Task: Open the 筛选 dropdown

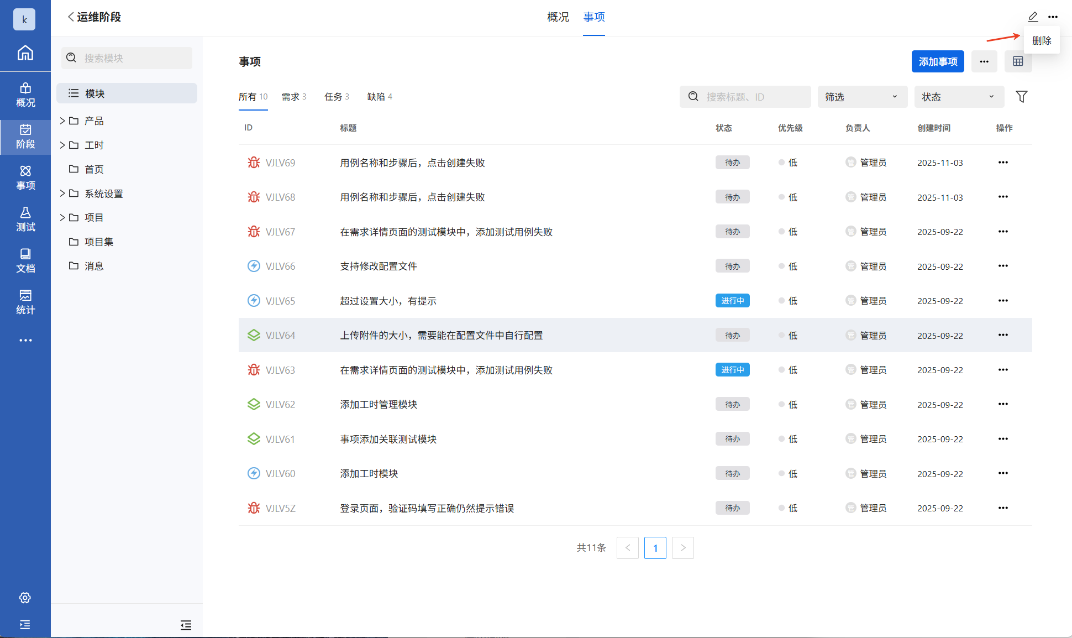Action: pyautogui.click(x=862, y=97)
